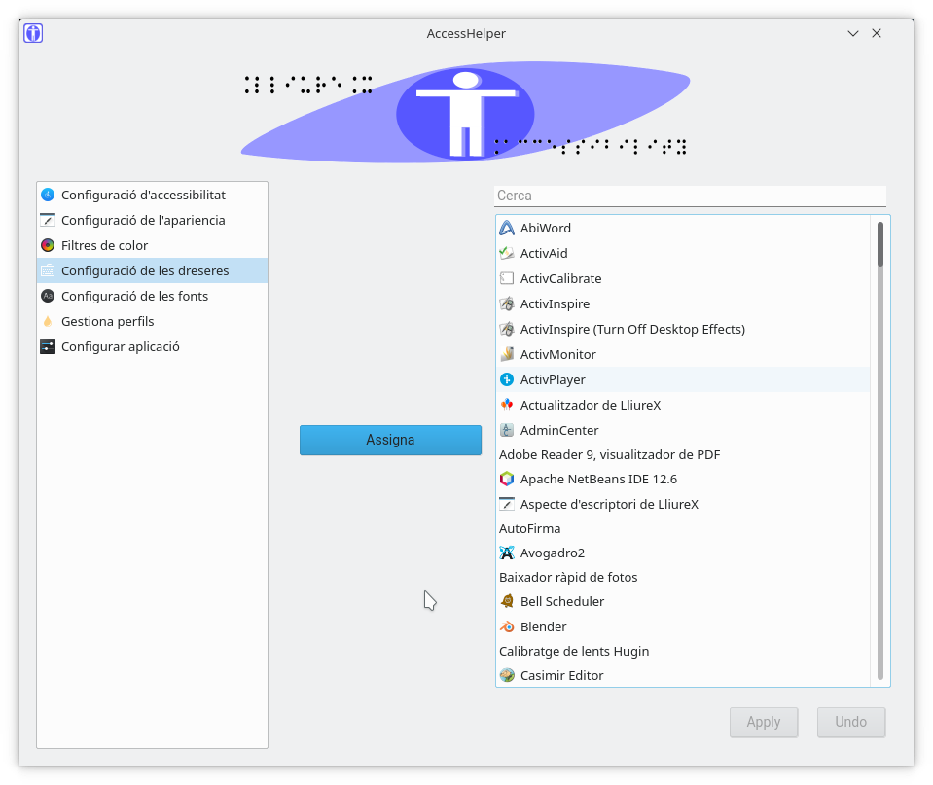Viewport: 933px width, 785px height.
Task: Click the Assigna button
Action: 390,440
